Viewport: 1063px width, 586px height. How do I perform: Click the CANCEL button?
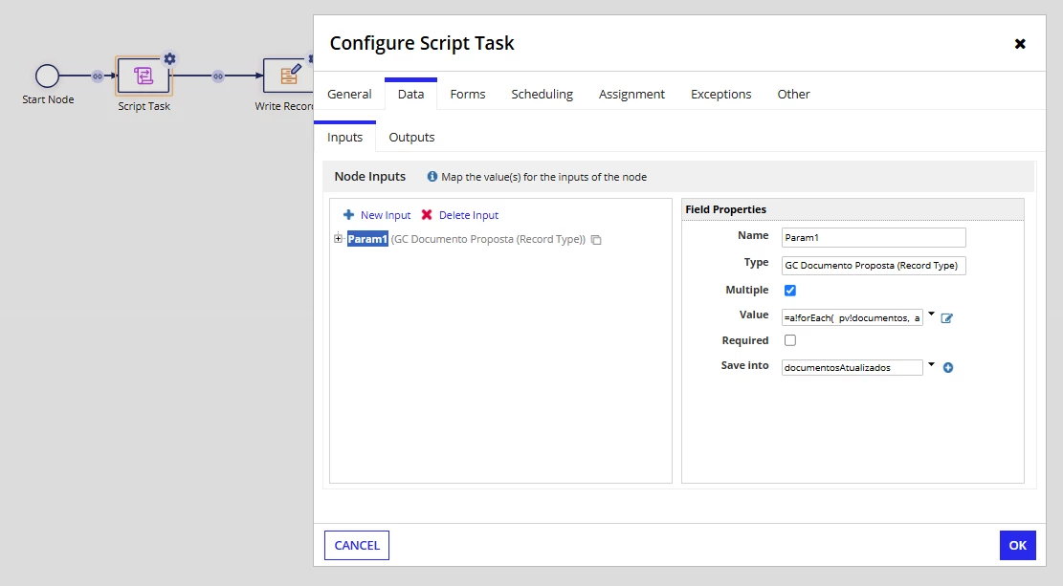click(357, 545)
